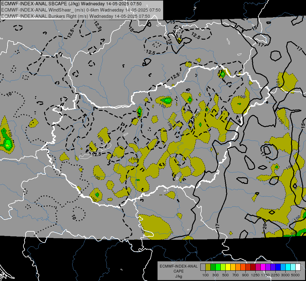Screen dimensions: 306x281
Task: Click the 5000 legend scale label
Action: tap(295, 275)
